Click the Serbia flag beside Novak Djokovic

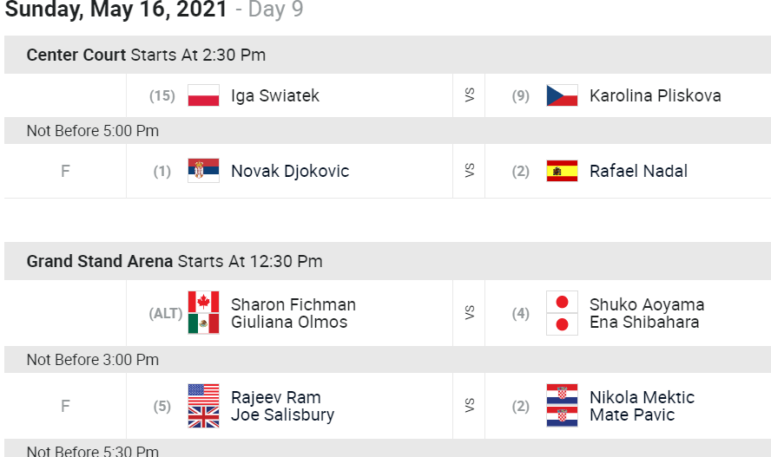click(203, 171)
